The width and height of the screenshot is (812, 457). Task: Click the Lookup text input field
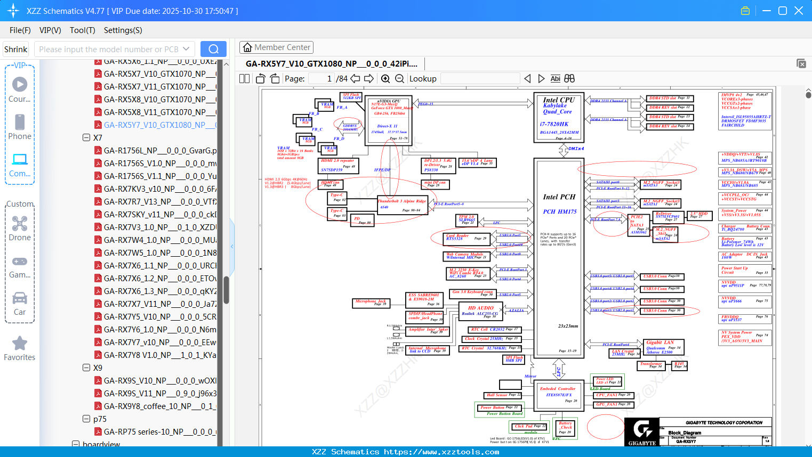480,79
